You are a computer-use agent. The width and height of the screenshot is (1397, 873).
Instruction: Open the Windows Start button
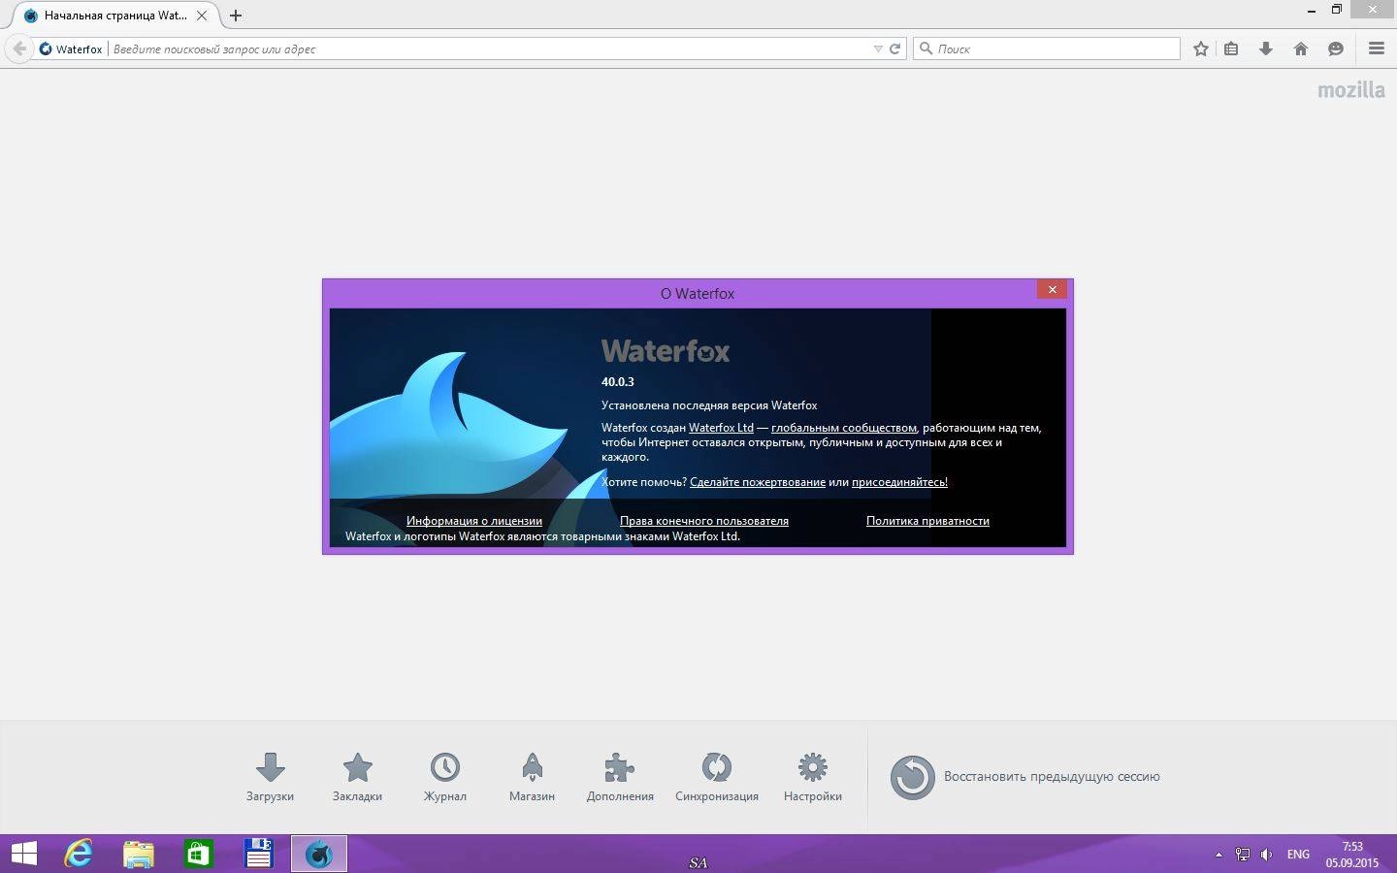(x=23, y=854)
